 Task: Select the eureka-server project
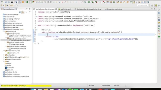coord(10,17)
